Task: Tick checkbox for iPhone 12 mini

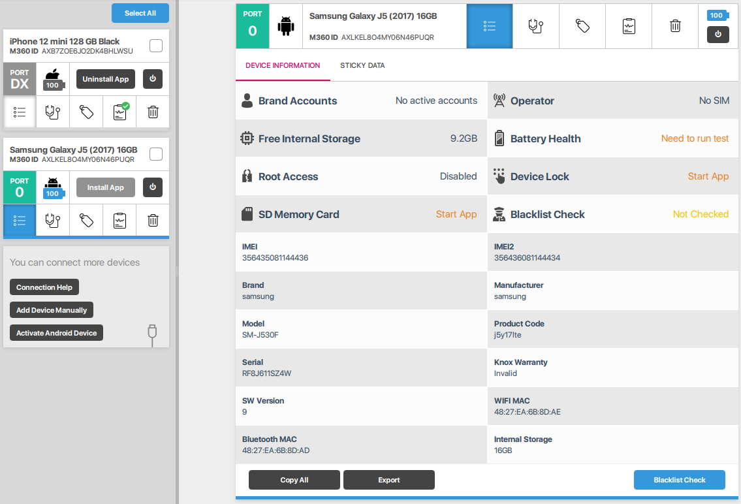Action: (x=156, y=46)
